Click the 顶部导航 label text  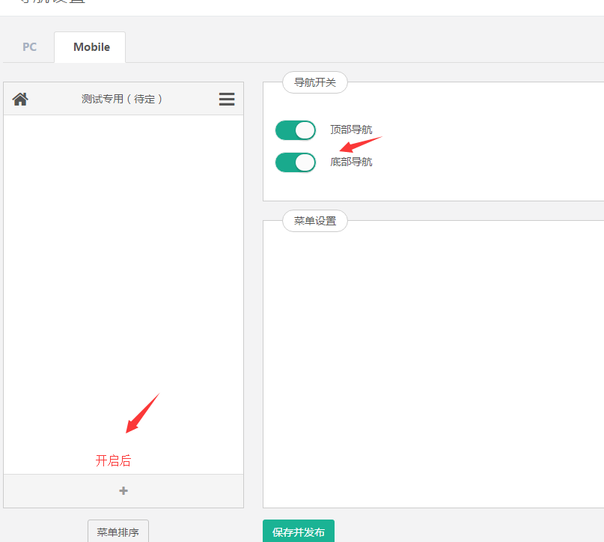351,130
